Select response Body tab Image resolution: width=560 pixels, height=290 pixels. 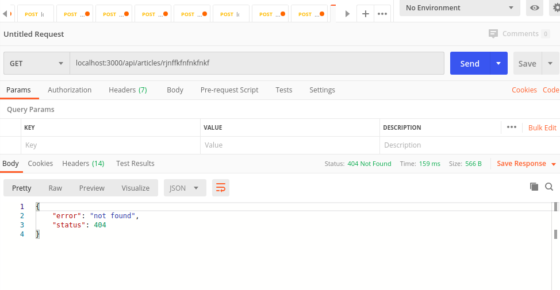pyautogui.click(x=11, y=163)
